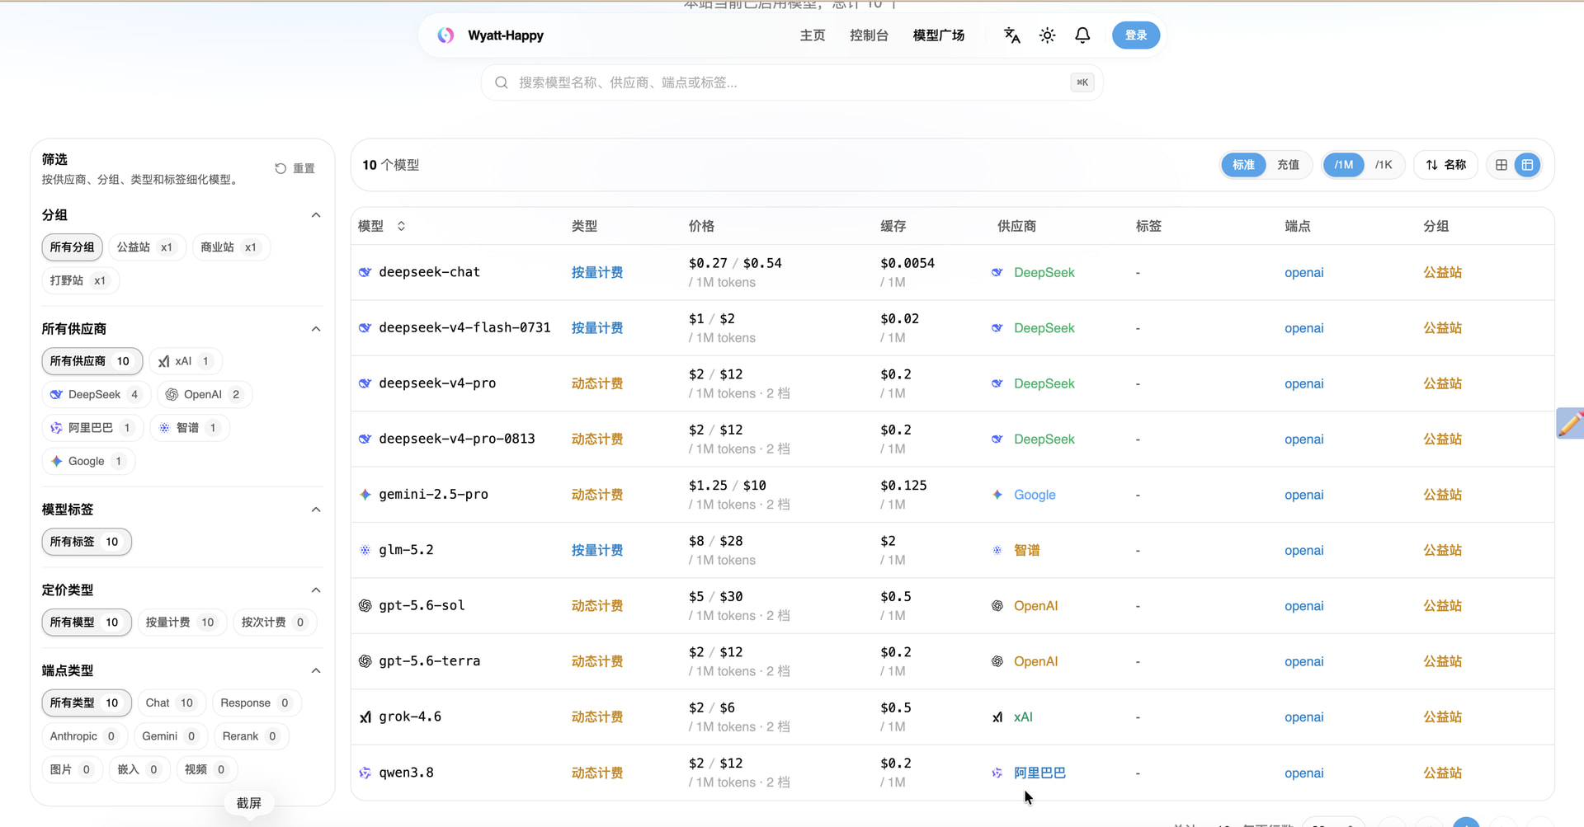Collapse the 端点类型 filter section
Image resolution: width=1584 pixels, height=827 pixels.
pyautogui.click(x=316, y=671)
